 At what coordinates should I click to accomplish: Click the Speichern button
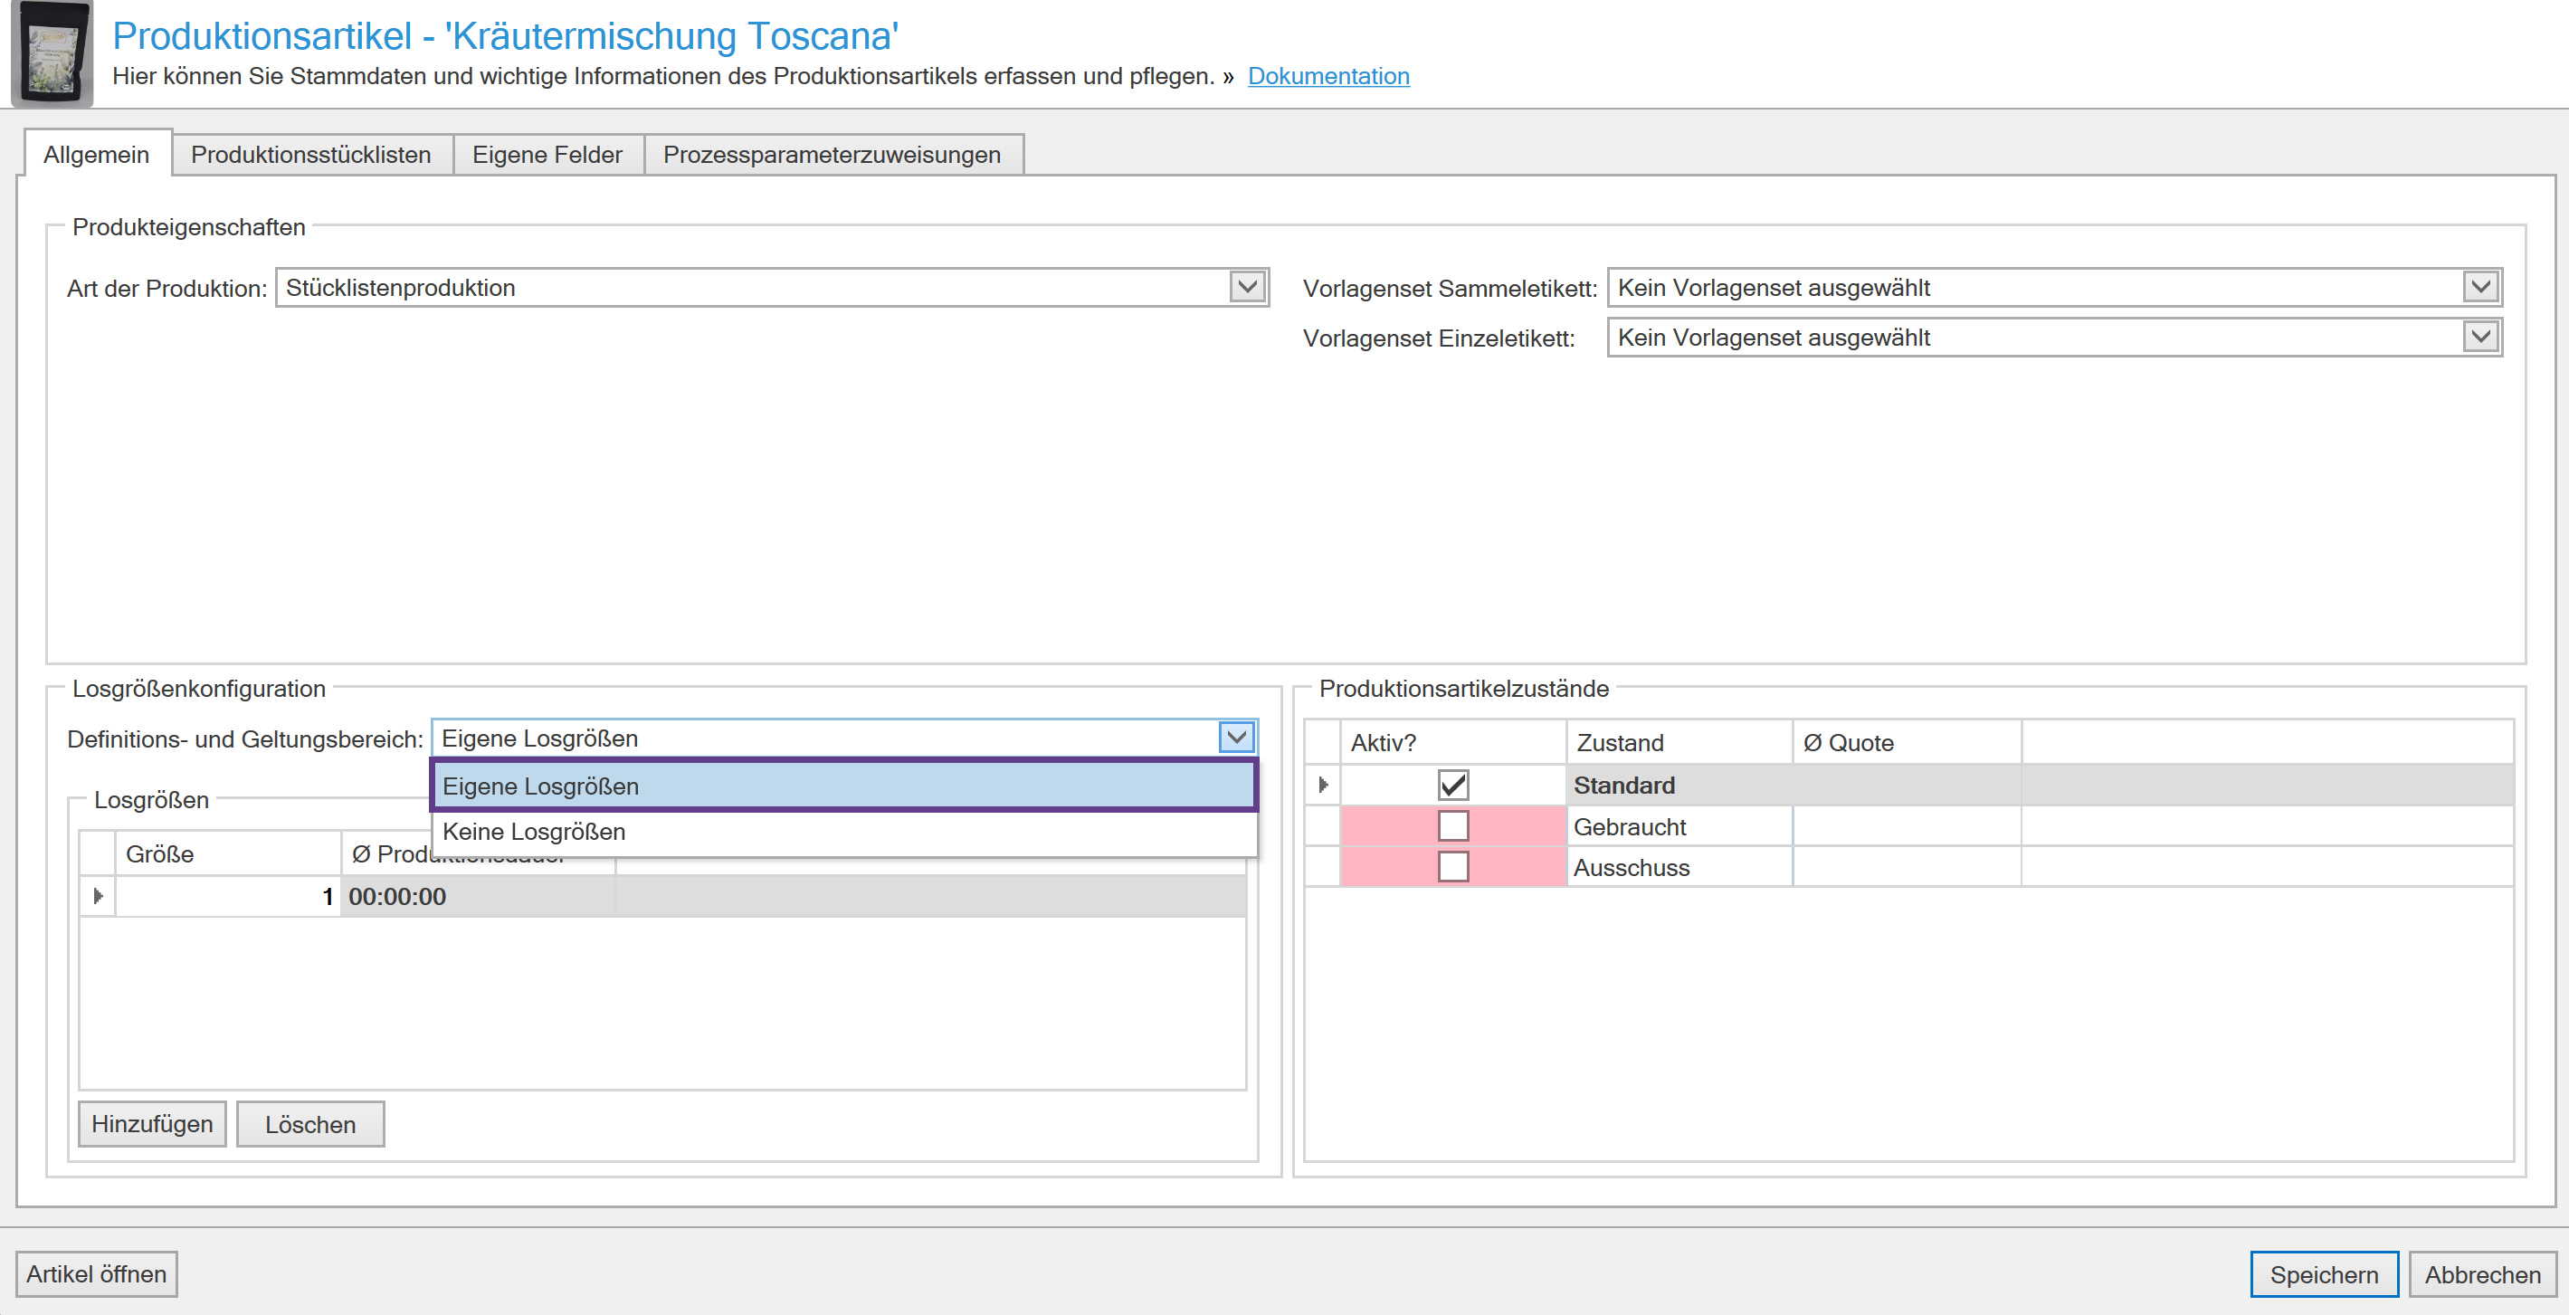(x=2323, y=1274)
